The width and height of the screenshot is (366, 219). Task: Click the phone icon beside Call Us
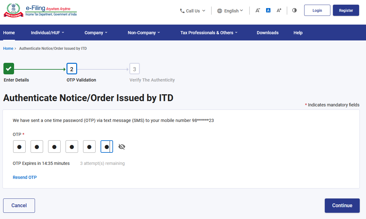coord(182,11)
